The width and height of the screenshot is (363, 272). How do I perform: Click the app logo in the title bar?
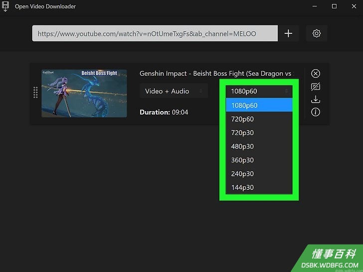tap(5, 6)
